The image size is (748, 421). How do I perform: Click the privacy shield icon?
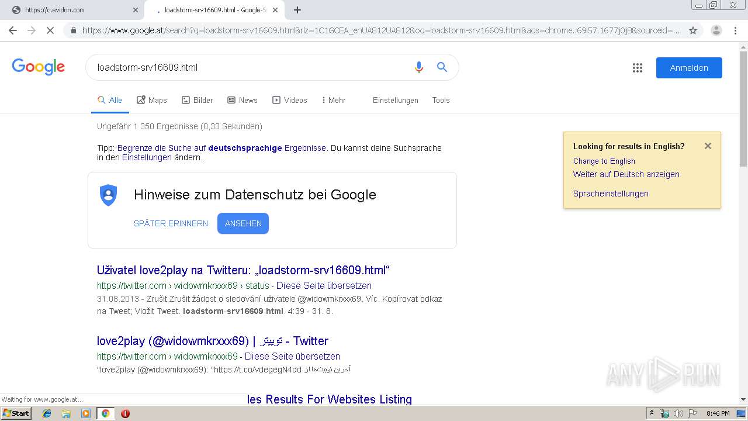click(109, 195)
